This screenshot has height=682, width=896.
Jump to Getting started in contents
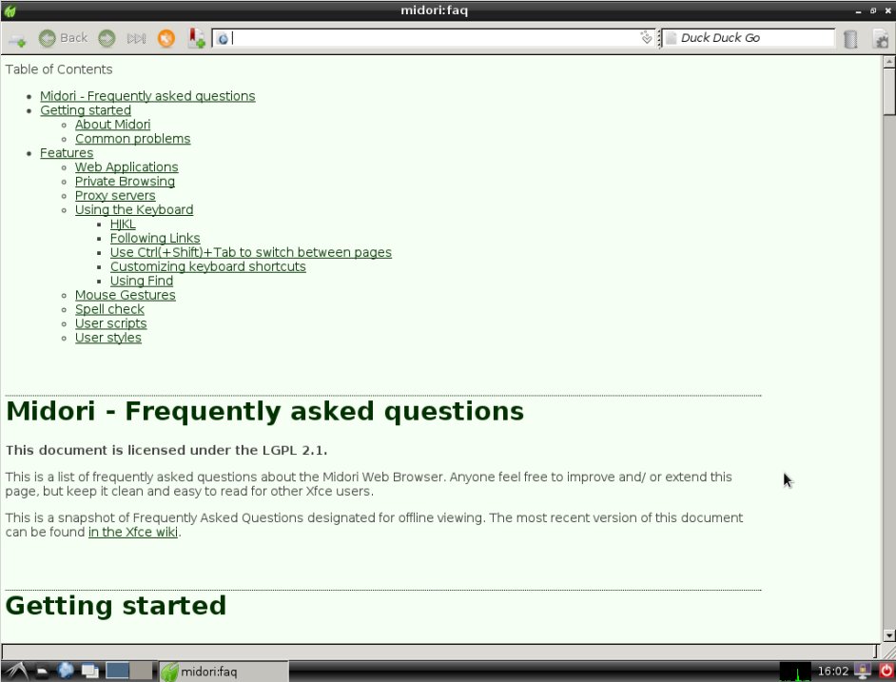(x=86, y=110)
